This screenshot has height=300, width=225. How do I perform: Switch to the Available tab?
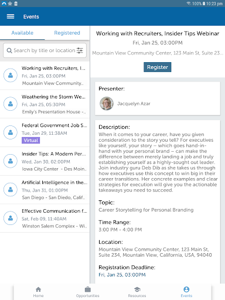click(x=22, y=33)
